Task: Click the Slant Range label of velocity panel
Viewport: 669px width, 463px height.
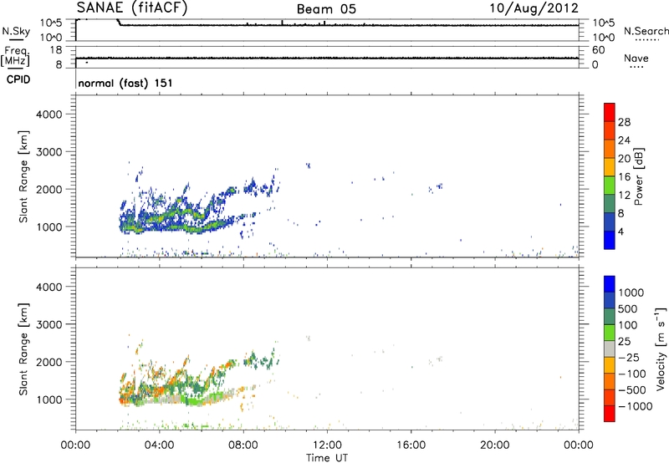Action: click(x=23, y=349)
